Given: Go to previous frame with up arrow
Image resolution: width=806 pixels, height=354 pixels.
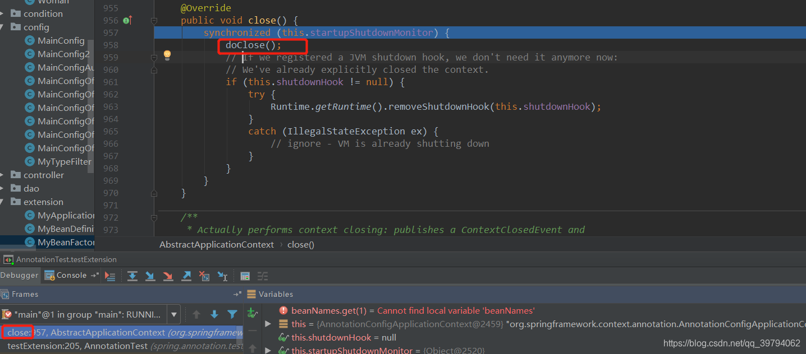Looking at the screenshot, I should (196, 314).
